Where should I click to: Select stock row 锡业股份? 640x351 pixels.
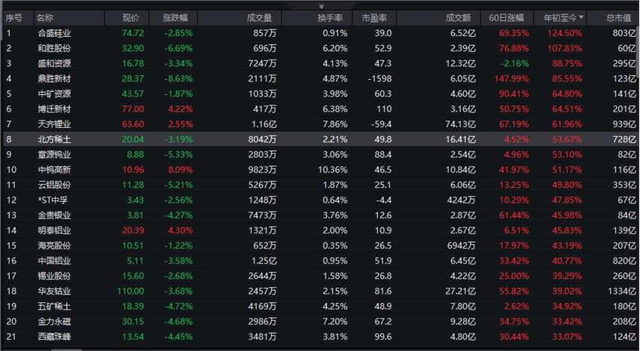(319, 276)
